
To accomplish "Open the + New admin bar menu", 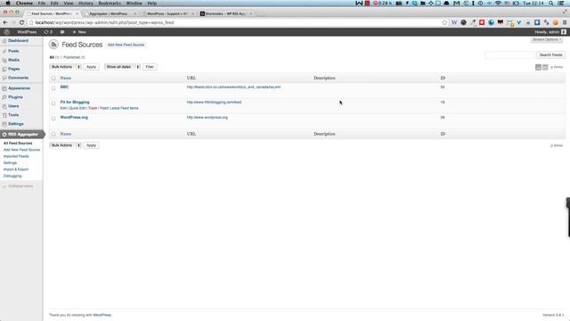I will 79,32.
